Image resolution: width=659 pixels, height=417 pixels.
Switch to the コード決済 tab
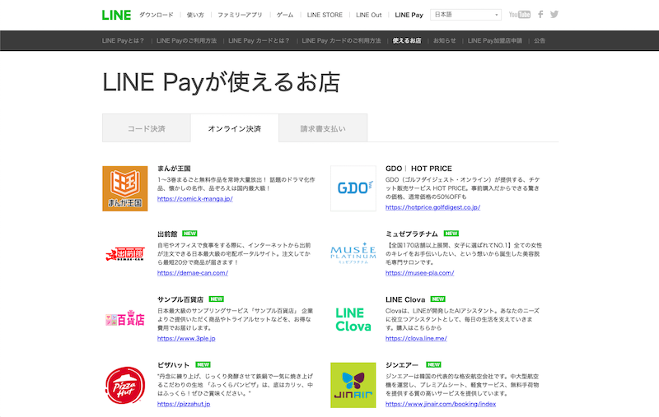click(x=146, y=129)
